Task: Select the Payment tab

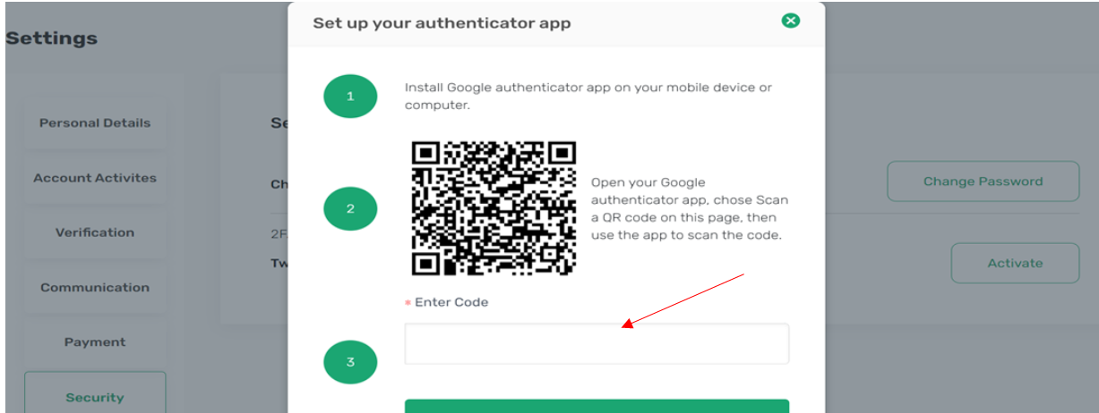Action: (95, 342)
